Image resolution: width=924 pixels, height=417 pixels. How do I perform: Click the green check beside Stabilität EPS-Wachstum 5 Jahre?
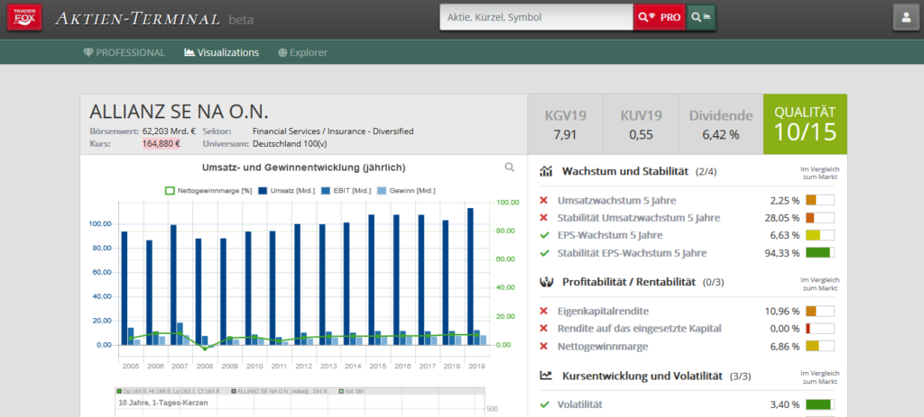[544, 253]
